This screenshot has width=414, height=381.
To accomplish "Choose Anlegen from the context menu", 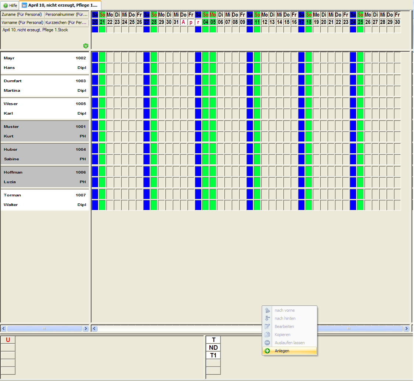I will [x=282, y=351].
